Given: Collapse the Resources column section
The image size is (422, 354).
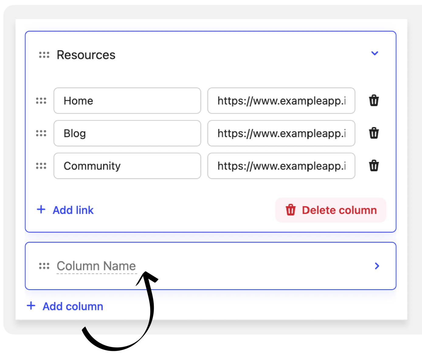Looking at the screenshot, I should point(375,54).
